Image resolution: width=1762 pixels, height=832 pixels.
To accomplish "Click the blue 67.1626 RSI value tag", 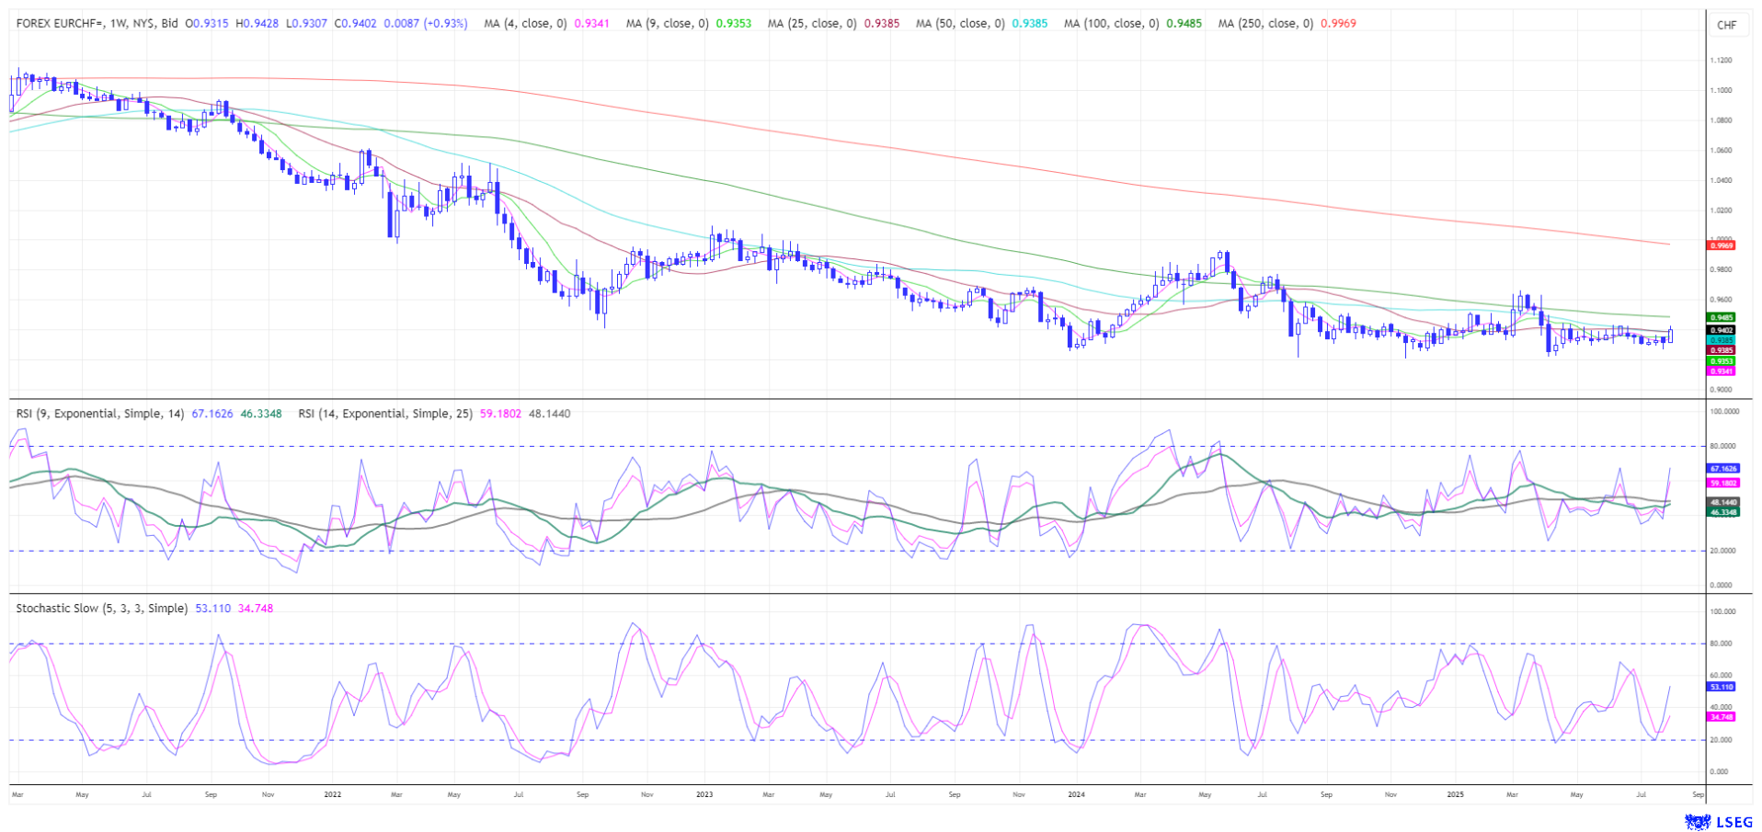I will (x=1722, y=468).
